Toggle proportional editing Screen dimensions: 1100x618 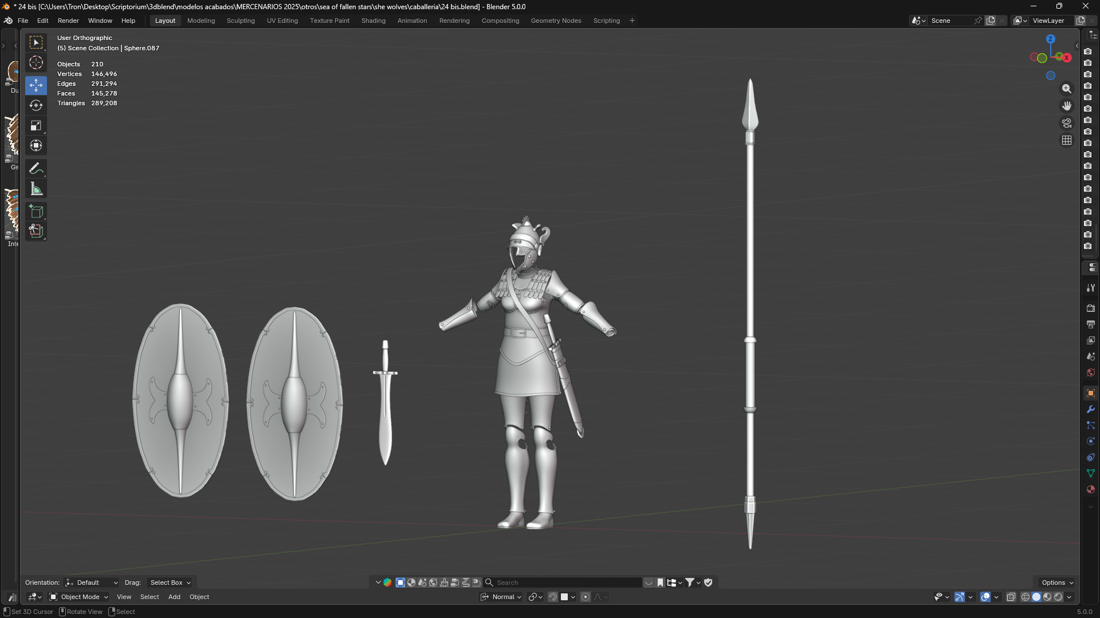click(586, 597)
